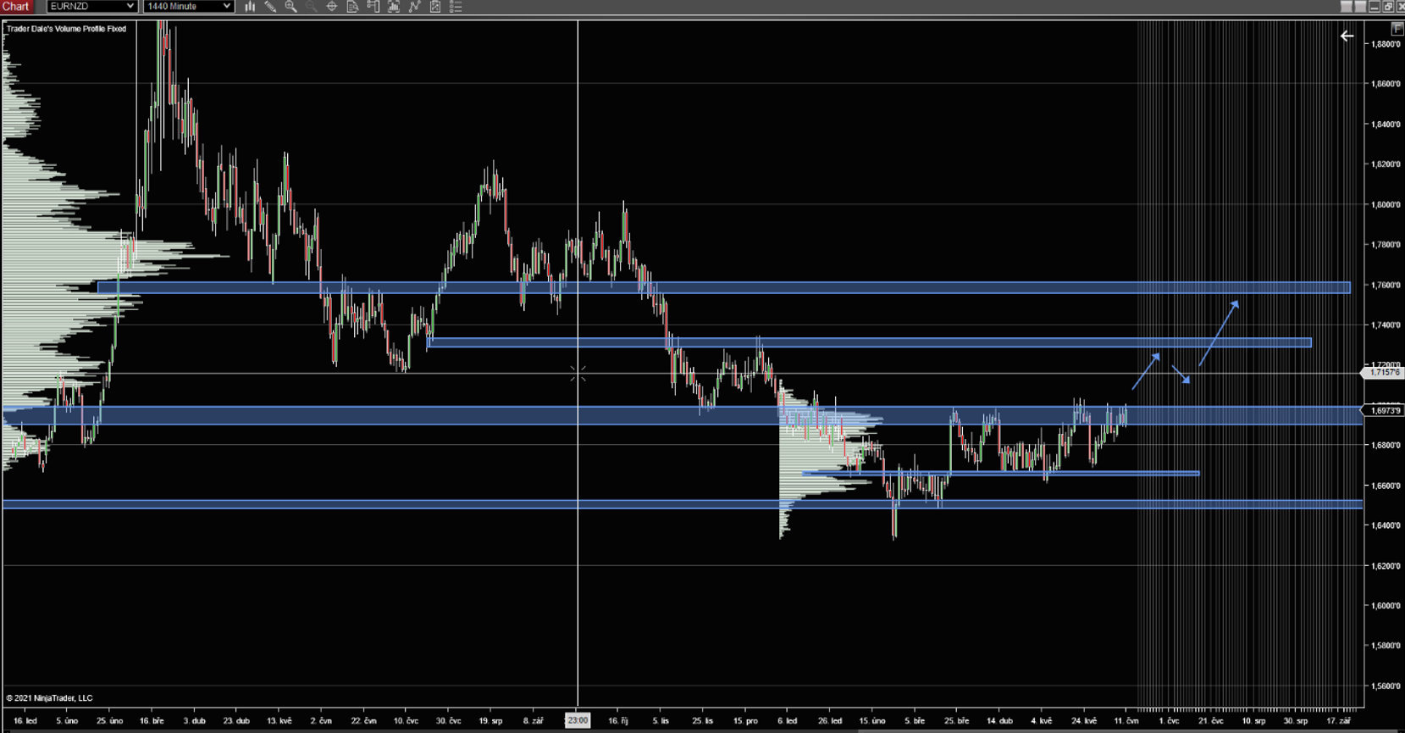Open the EURNZD instrument dropdown
1405x733 pixels.
91,7
